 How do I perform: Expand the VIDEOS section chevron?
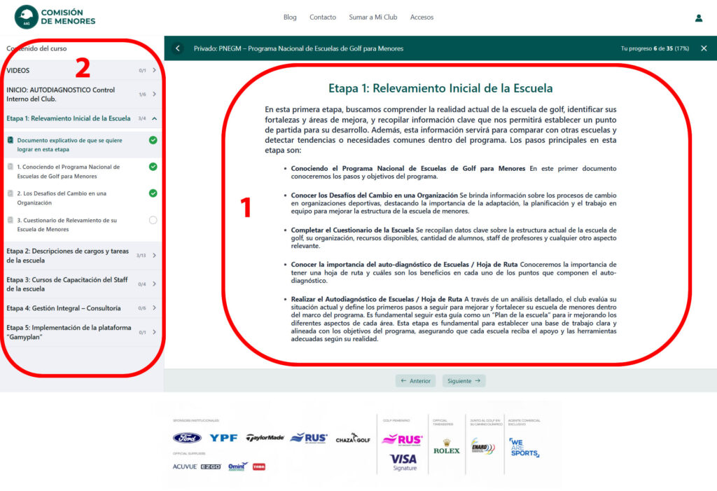point(154,70)
